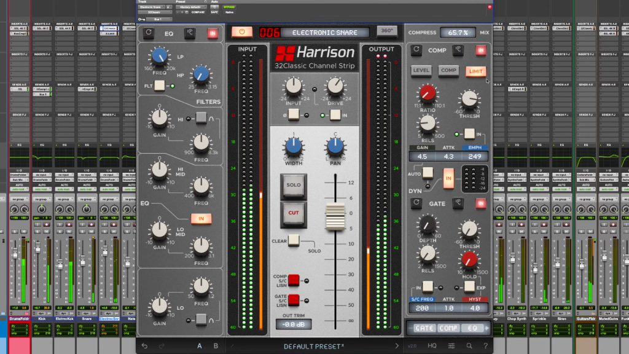Select the GATE block in the routing order strip
629x354 pixels.
point(424,328)
